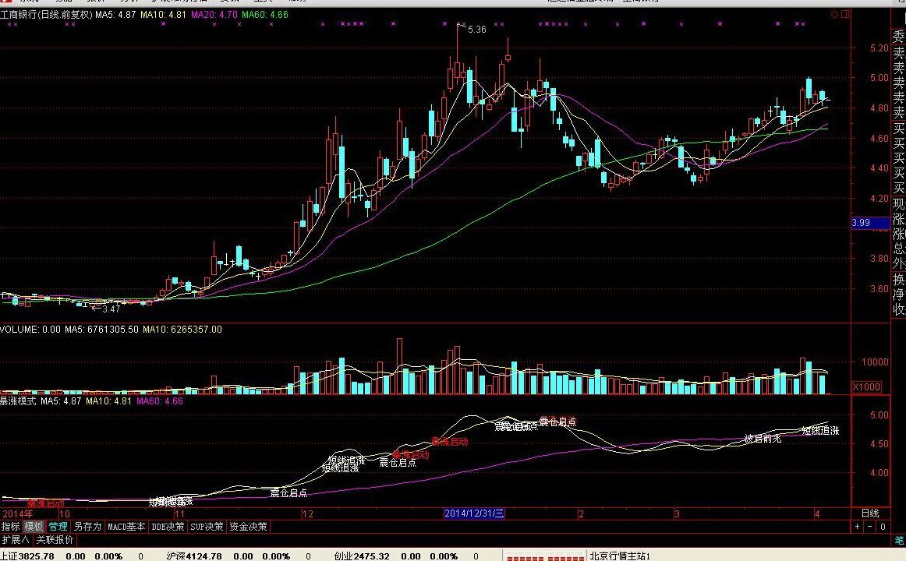This screenshot has height=561, width=906.
Task: Click the 工商银行(日线.前复权) chart title
Action: (46, 15)
